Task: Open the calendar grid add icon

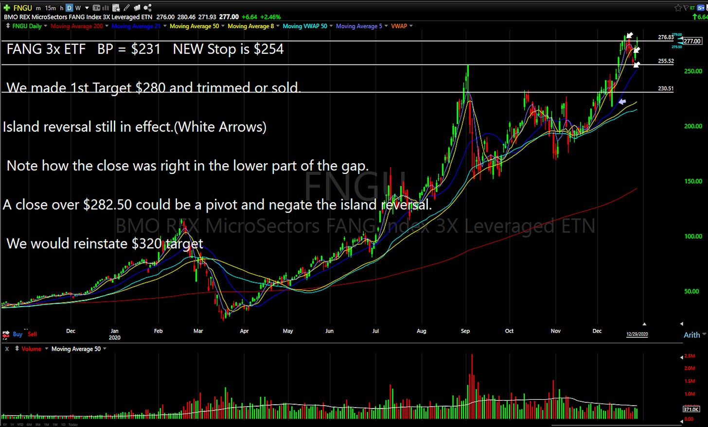Action: pyautogui.click(x=116, y=8)
